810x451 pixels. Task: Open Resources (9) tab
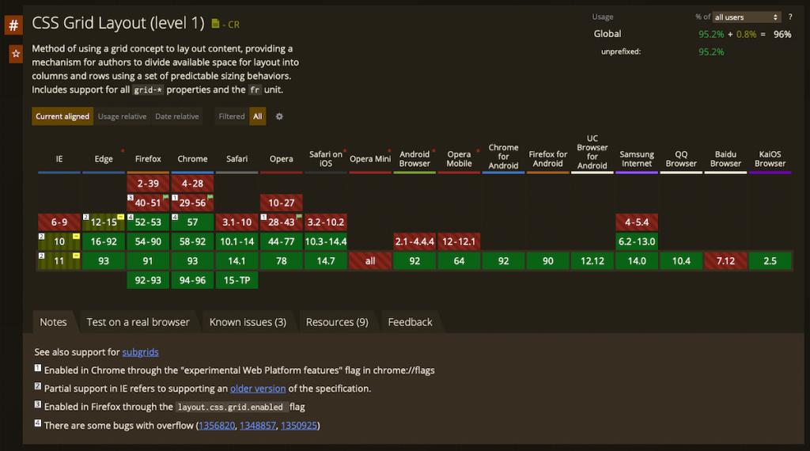click(x=337, y=322)
